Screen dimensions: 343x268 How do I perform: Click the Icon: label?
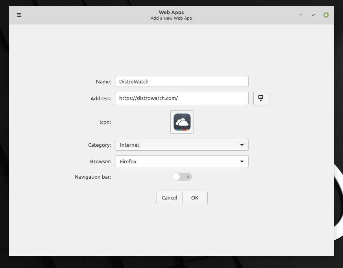105,122
